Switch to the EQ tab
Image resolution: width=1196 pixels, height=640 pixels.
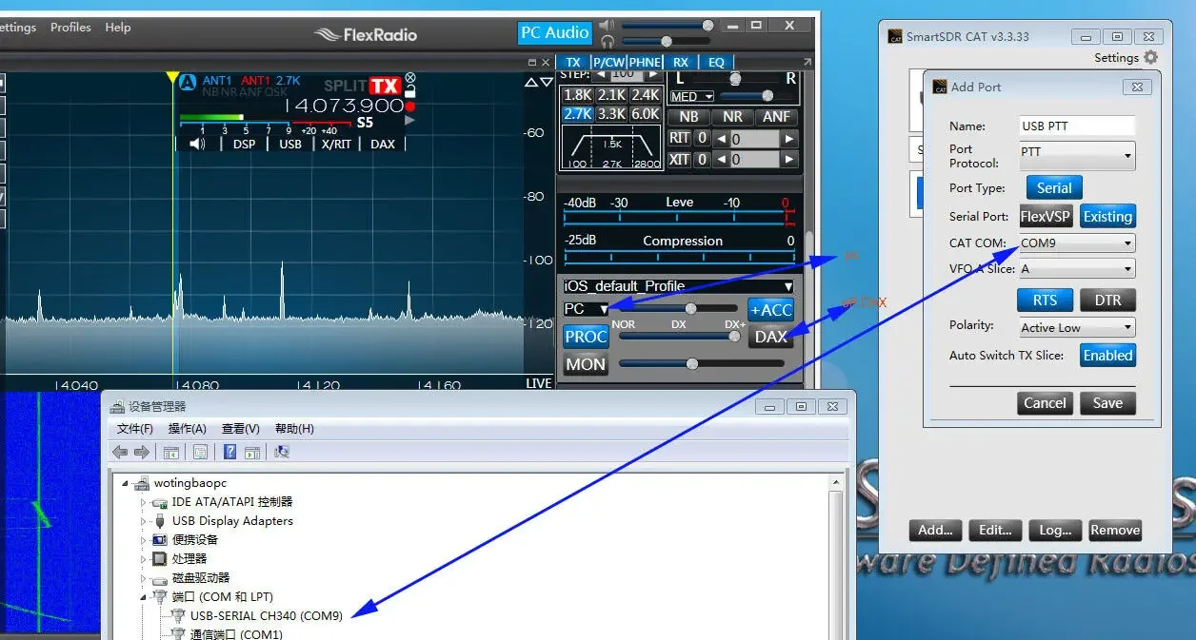pos(716,63)
